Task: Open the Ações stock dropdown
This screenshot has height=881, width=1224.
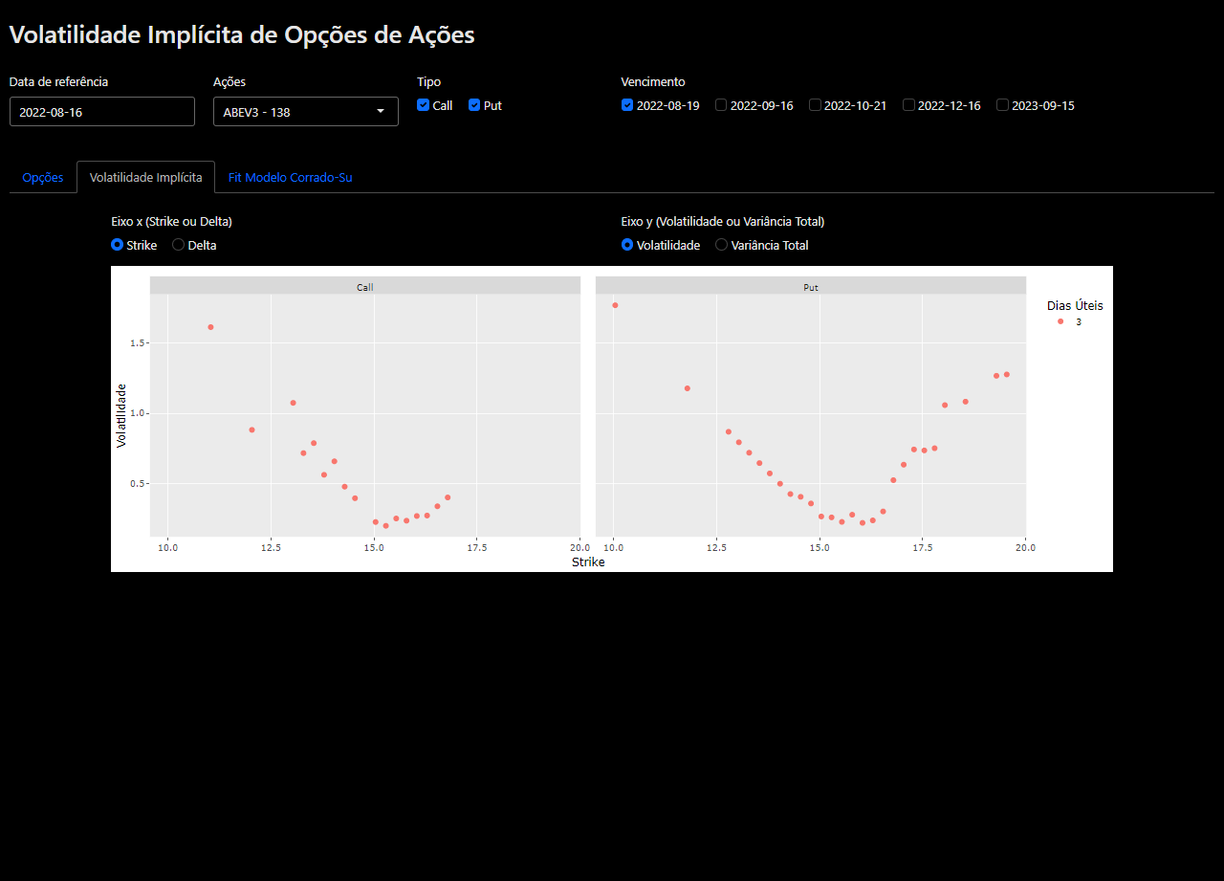Action: tap(296, 112)
